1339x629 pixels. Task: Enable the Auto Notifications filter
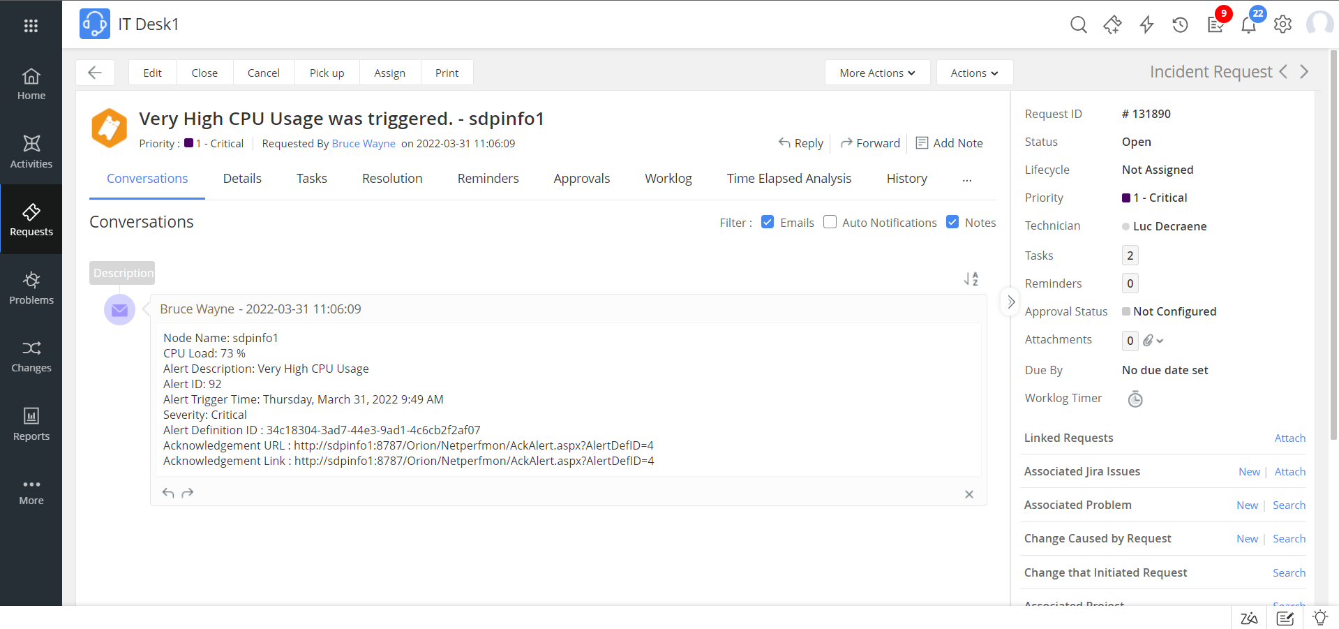pos(830,221)
